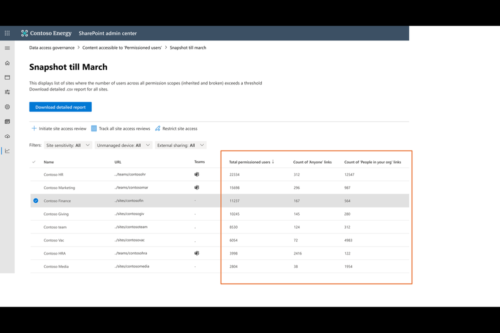Click the Contoso Energy logo
The width and height of the screenshot is (500, 333).
46,33
